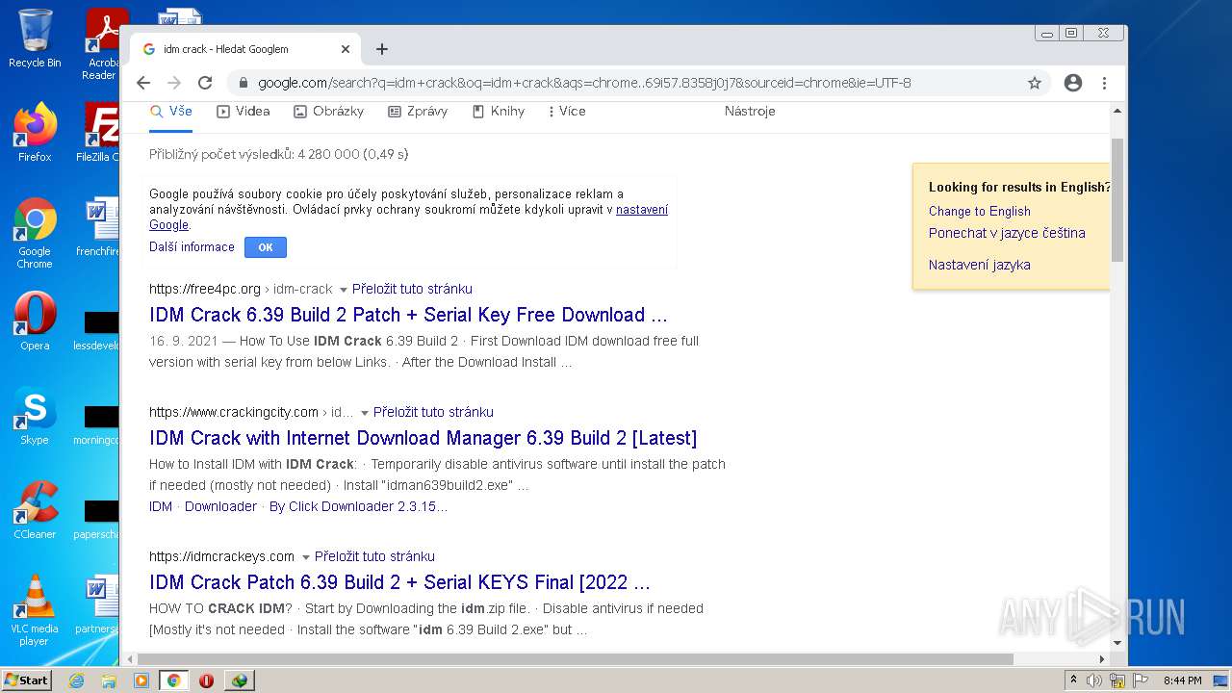Open the Opera taskbar icon

click(206, 680)
